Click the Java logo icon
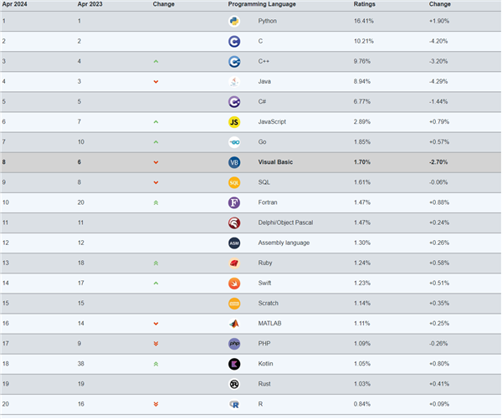This screenshot has width=502, height=419. point(234,81)
